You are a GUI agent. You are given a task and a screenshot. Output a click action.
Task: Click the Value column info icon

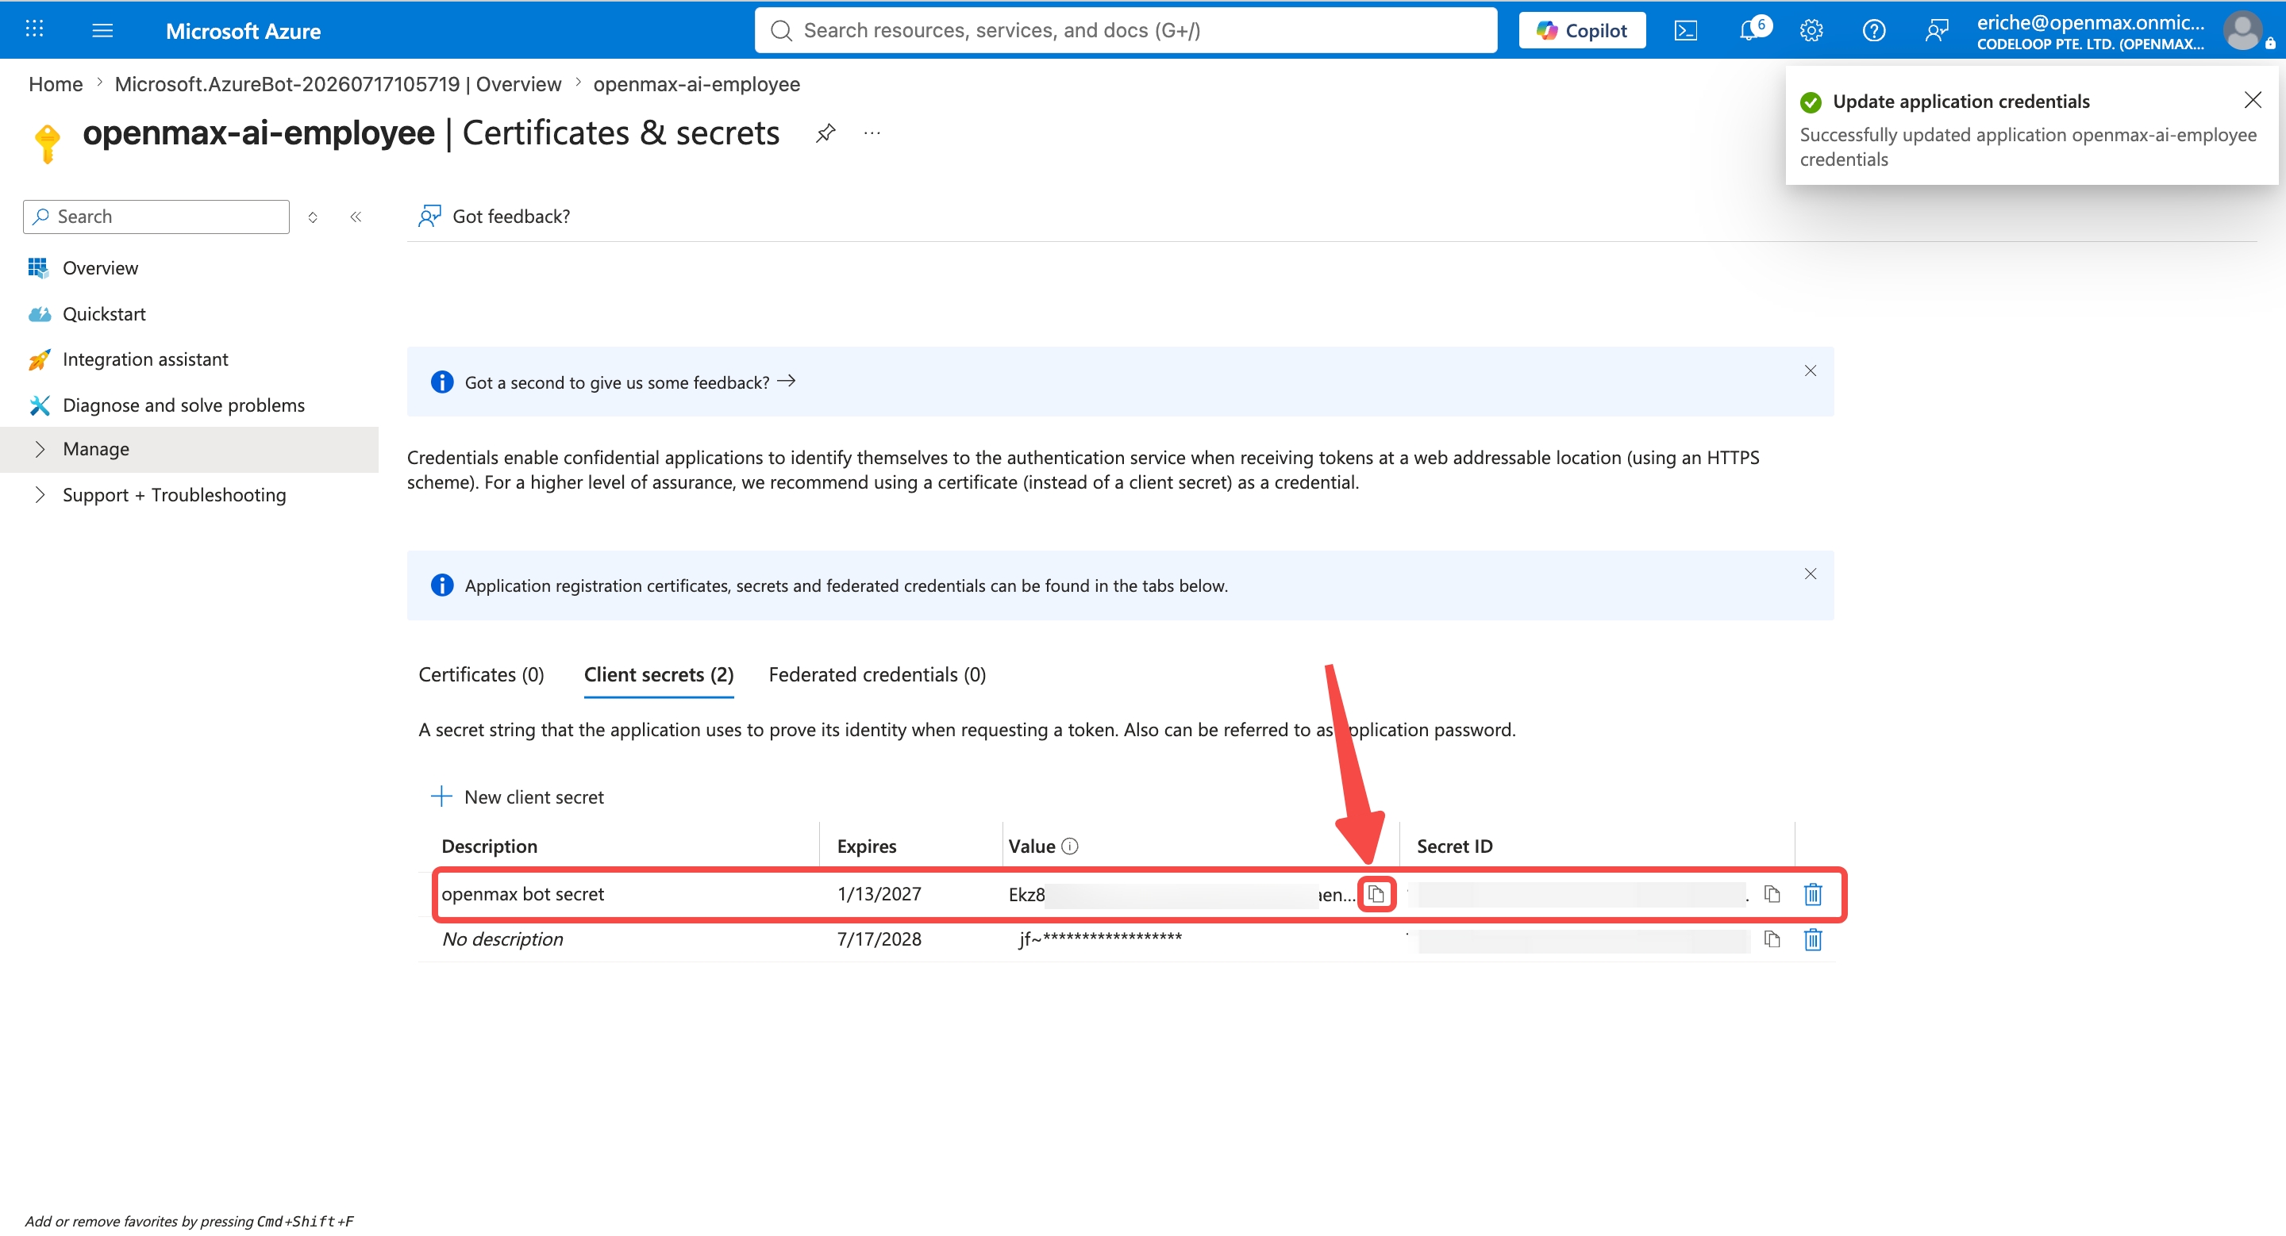(1069, 846)
